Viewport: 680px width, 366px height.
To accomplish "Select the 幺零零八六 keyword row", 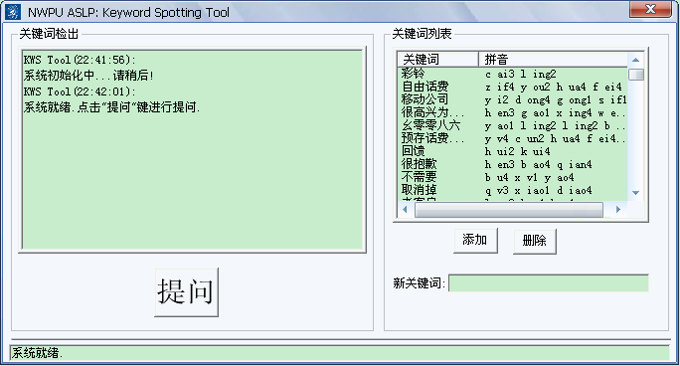I will (x=512, y=125).
